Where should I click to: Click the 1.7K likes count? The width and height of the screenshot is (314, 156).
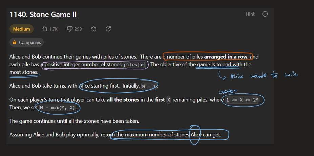point(53,29)
